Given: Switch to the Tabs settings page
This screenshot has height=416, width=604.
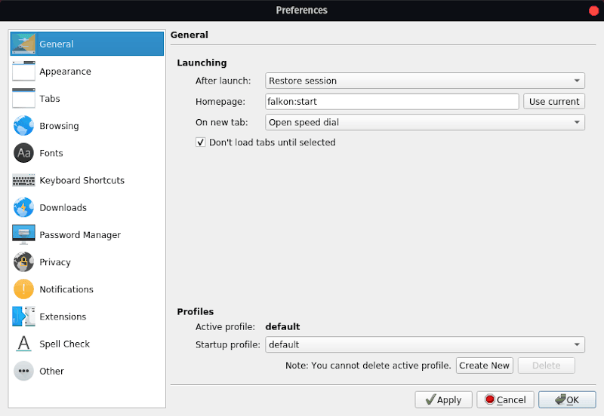Looking at the screenshot, I should (49, 99).
